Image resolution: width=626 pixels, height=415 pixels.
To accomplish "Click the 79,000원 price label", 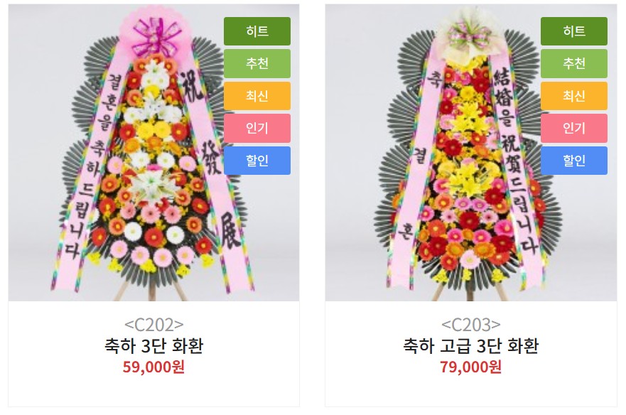I will pos(470,367).
